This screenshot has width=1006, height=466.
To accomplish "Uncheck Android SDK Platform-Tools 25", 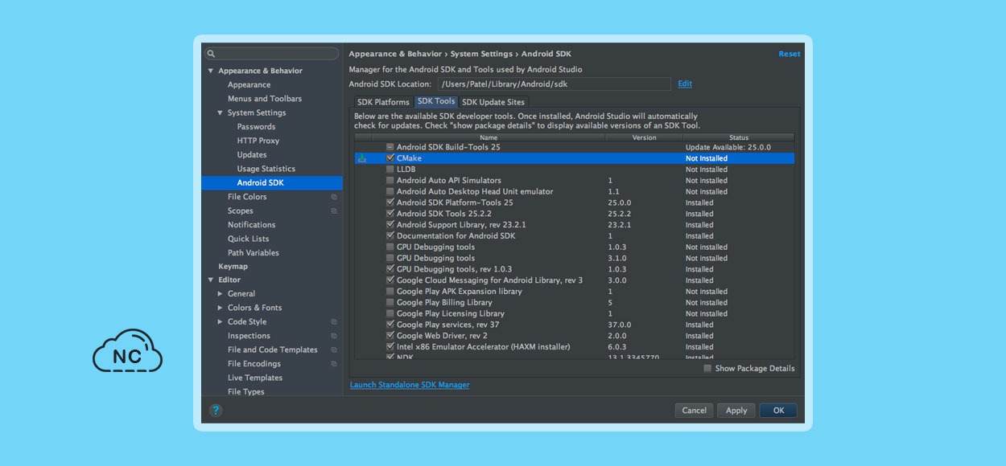I will (390, 202).
